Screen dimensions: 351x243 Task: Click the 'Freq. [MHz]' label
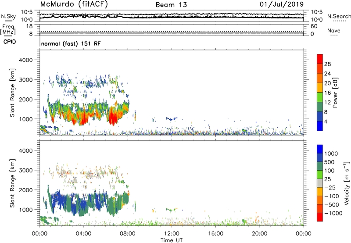pyautogui.click(x=8, y=29)
